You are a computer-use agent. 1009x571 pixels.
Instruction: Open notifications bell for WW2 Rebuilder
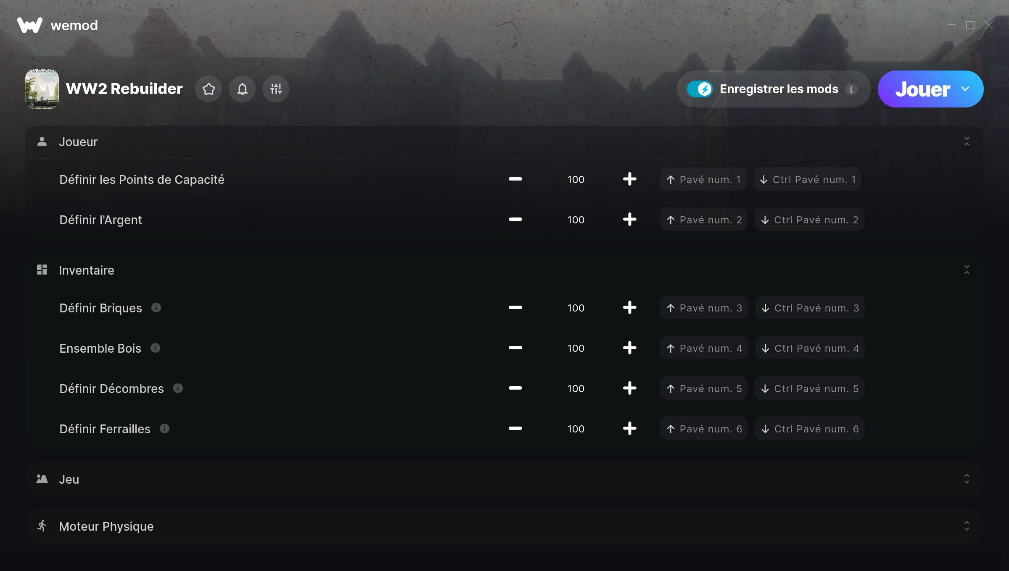tap(242, 89)
